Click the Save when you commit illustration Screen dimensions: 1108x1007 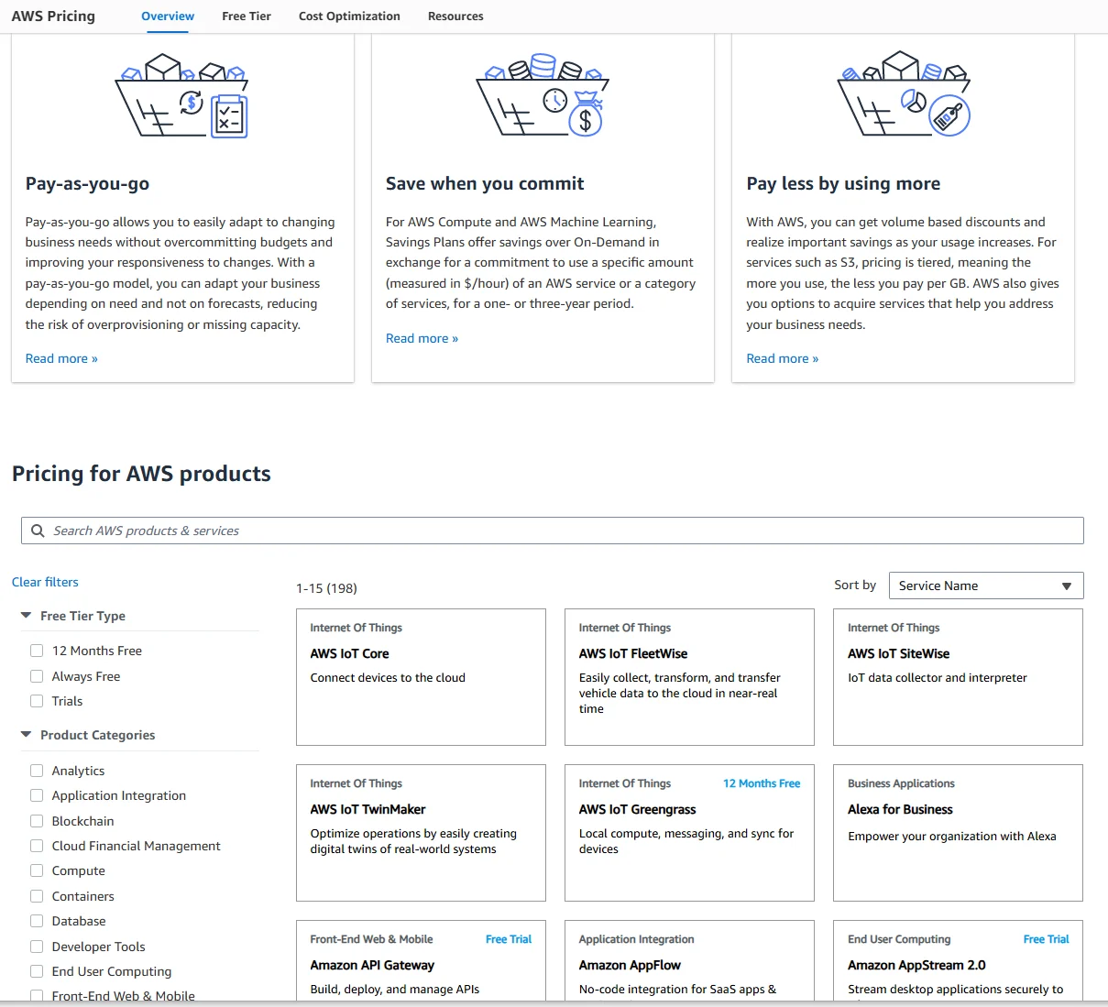(x=543, y=95)
